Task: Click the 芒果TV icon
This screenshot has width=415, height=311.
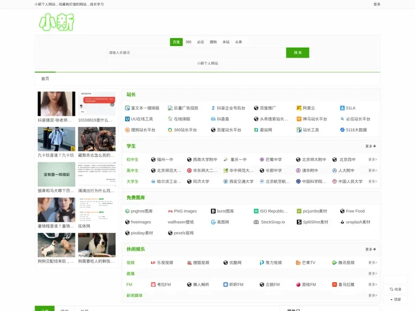Action: [298, 263]
